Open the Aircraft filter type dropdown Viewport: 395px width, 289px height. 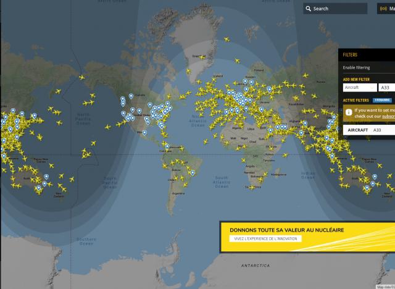point(359,88)
